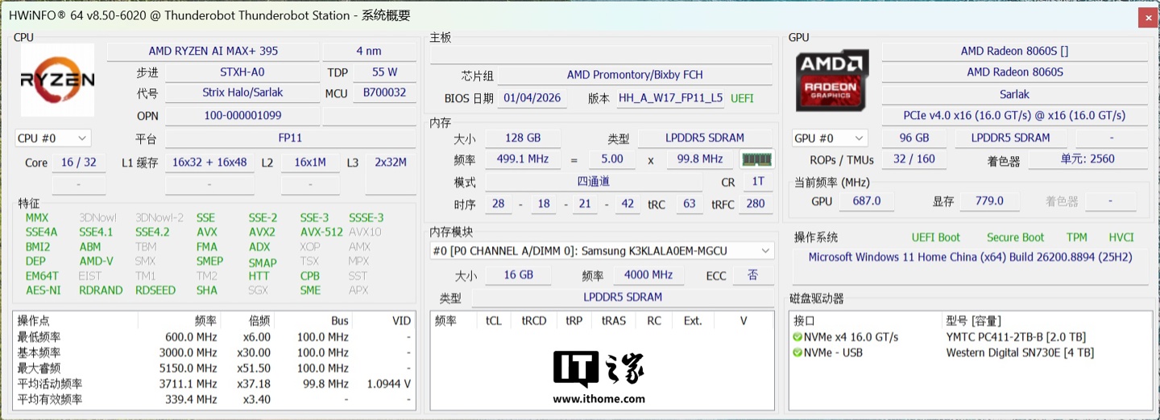Click the AVX-512 feature flag
The height and width of the screenshot is (420, 1160).
tap(321, 232)
